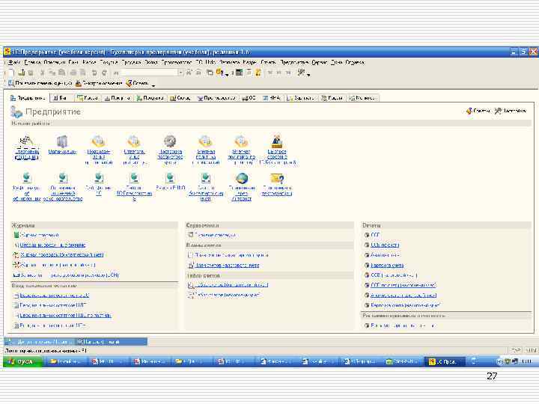Open the Операции menu

(x=55, y=63)
